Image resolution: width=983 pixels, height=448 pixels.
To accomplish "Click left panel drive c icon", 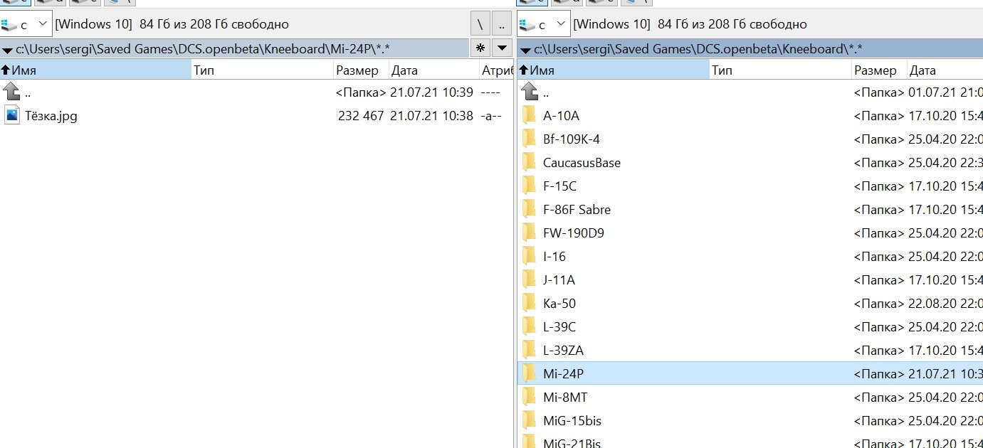I will point(9,24).
